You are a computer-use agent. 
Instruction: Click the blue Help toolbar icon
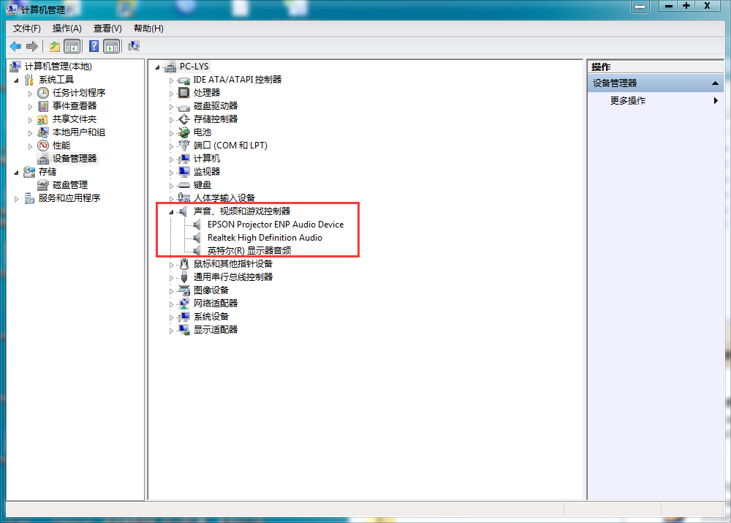tap(94, 47)
